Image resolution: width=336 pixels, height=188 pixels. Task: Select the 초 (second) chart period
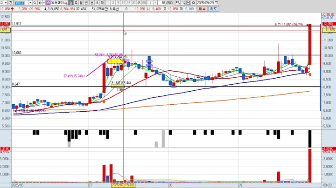pos(97,3)
